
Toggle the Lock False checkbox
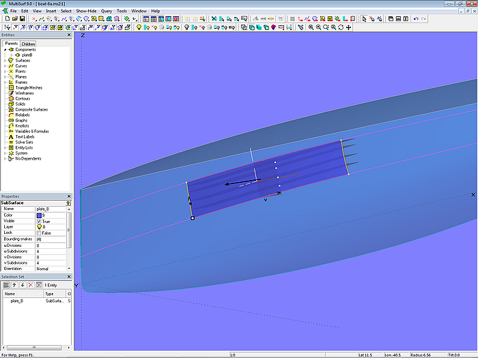coord(39,233)
